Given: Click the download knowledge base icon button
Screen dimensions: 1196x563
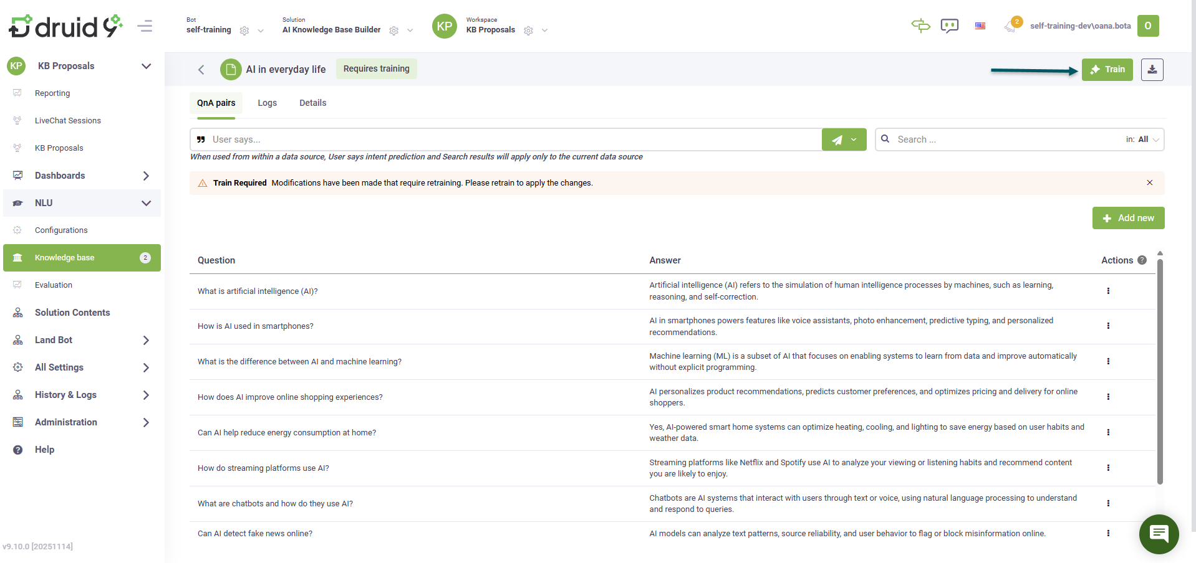Looking at the screenshot, I should click(x=1152, y=70).
